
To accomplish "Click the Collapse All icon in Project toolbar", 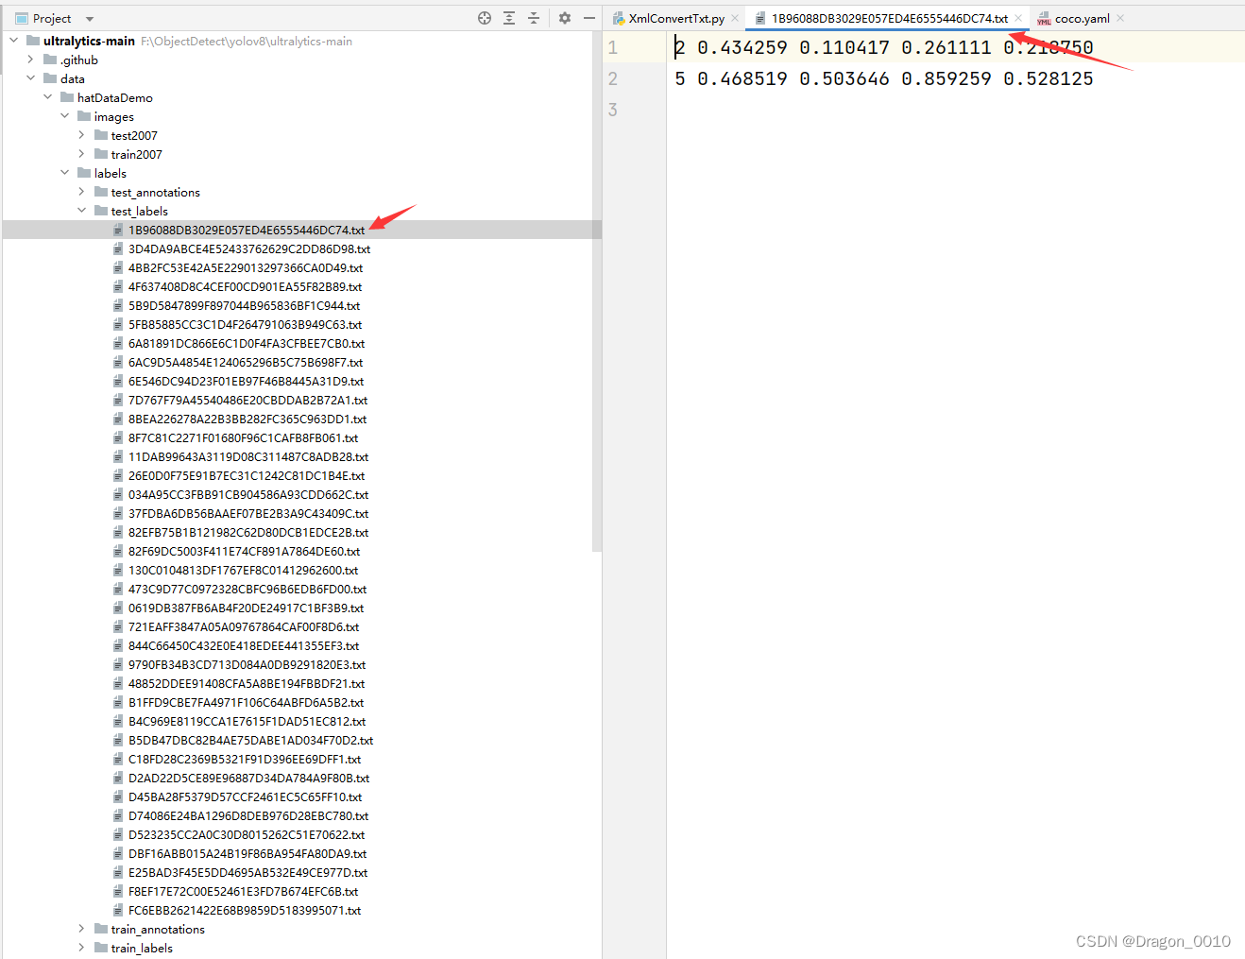I will 534,18.
